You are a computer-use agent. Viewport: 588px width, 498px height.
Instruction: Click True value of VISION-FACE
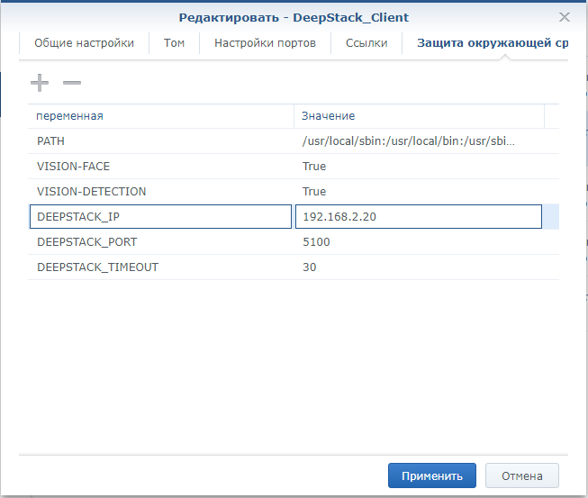coord(419,166)
